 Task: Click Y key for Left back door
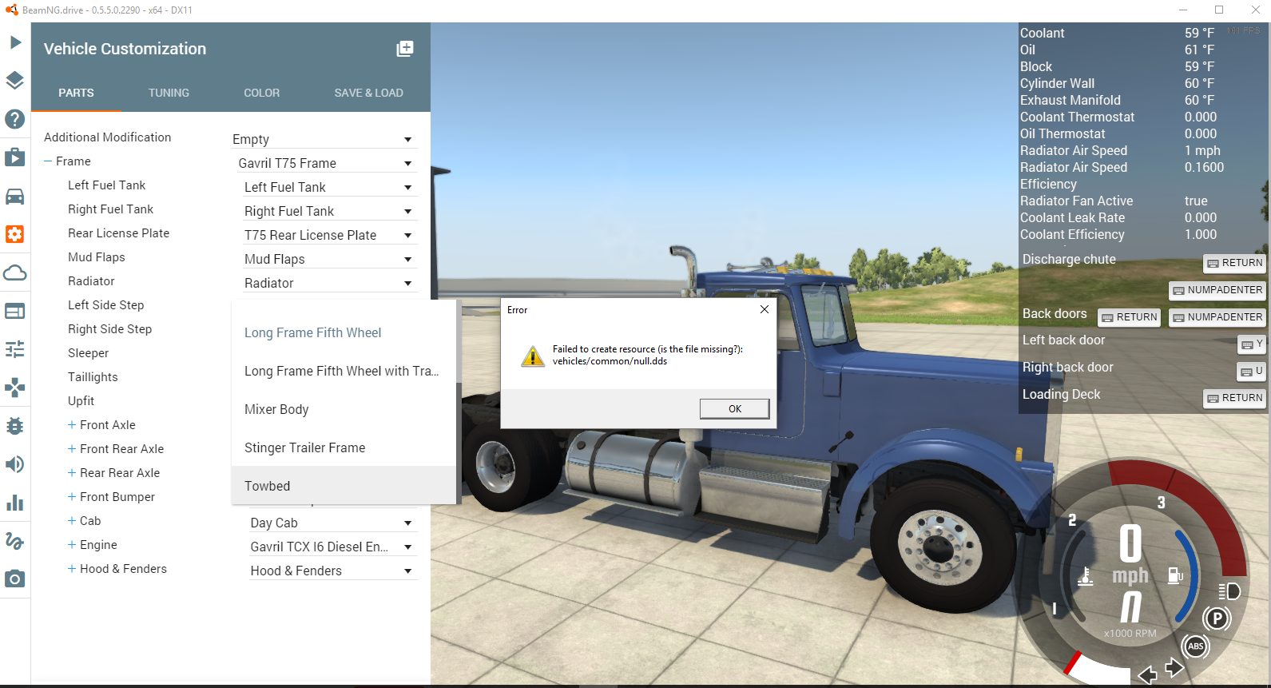click(1252, 344)
